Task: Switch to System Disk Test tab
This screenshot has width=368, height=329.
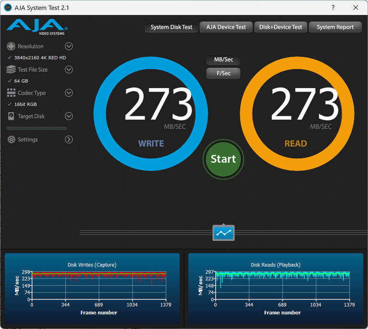Action: (171, 27)
